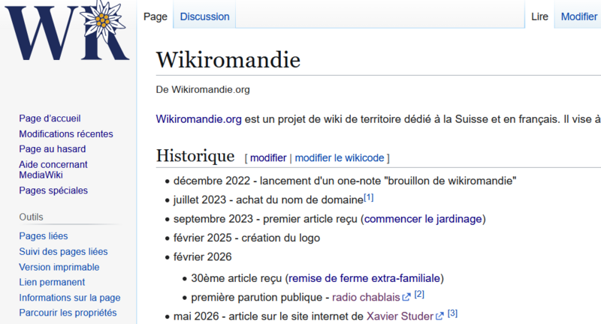Click the Wikiromandie edelweiss logo
Viewport: 601px width, 324px height.
pyautogui.click(x=67, y=31)
